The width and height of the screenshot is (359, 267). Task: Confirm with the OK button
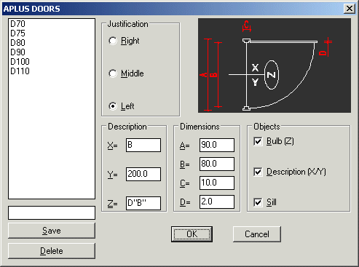192,234
